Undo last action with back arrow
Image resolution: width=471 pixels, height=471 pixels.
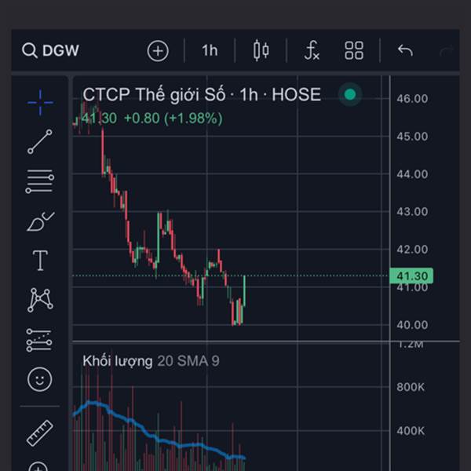point(405,51)
